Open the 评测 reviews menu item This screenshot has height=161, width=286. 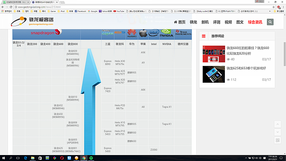pyautogui.click(x=217, y=22)
